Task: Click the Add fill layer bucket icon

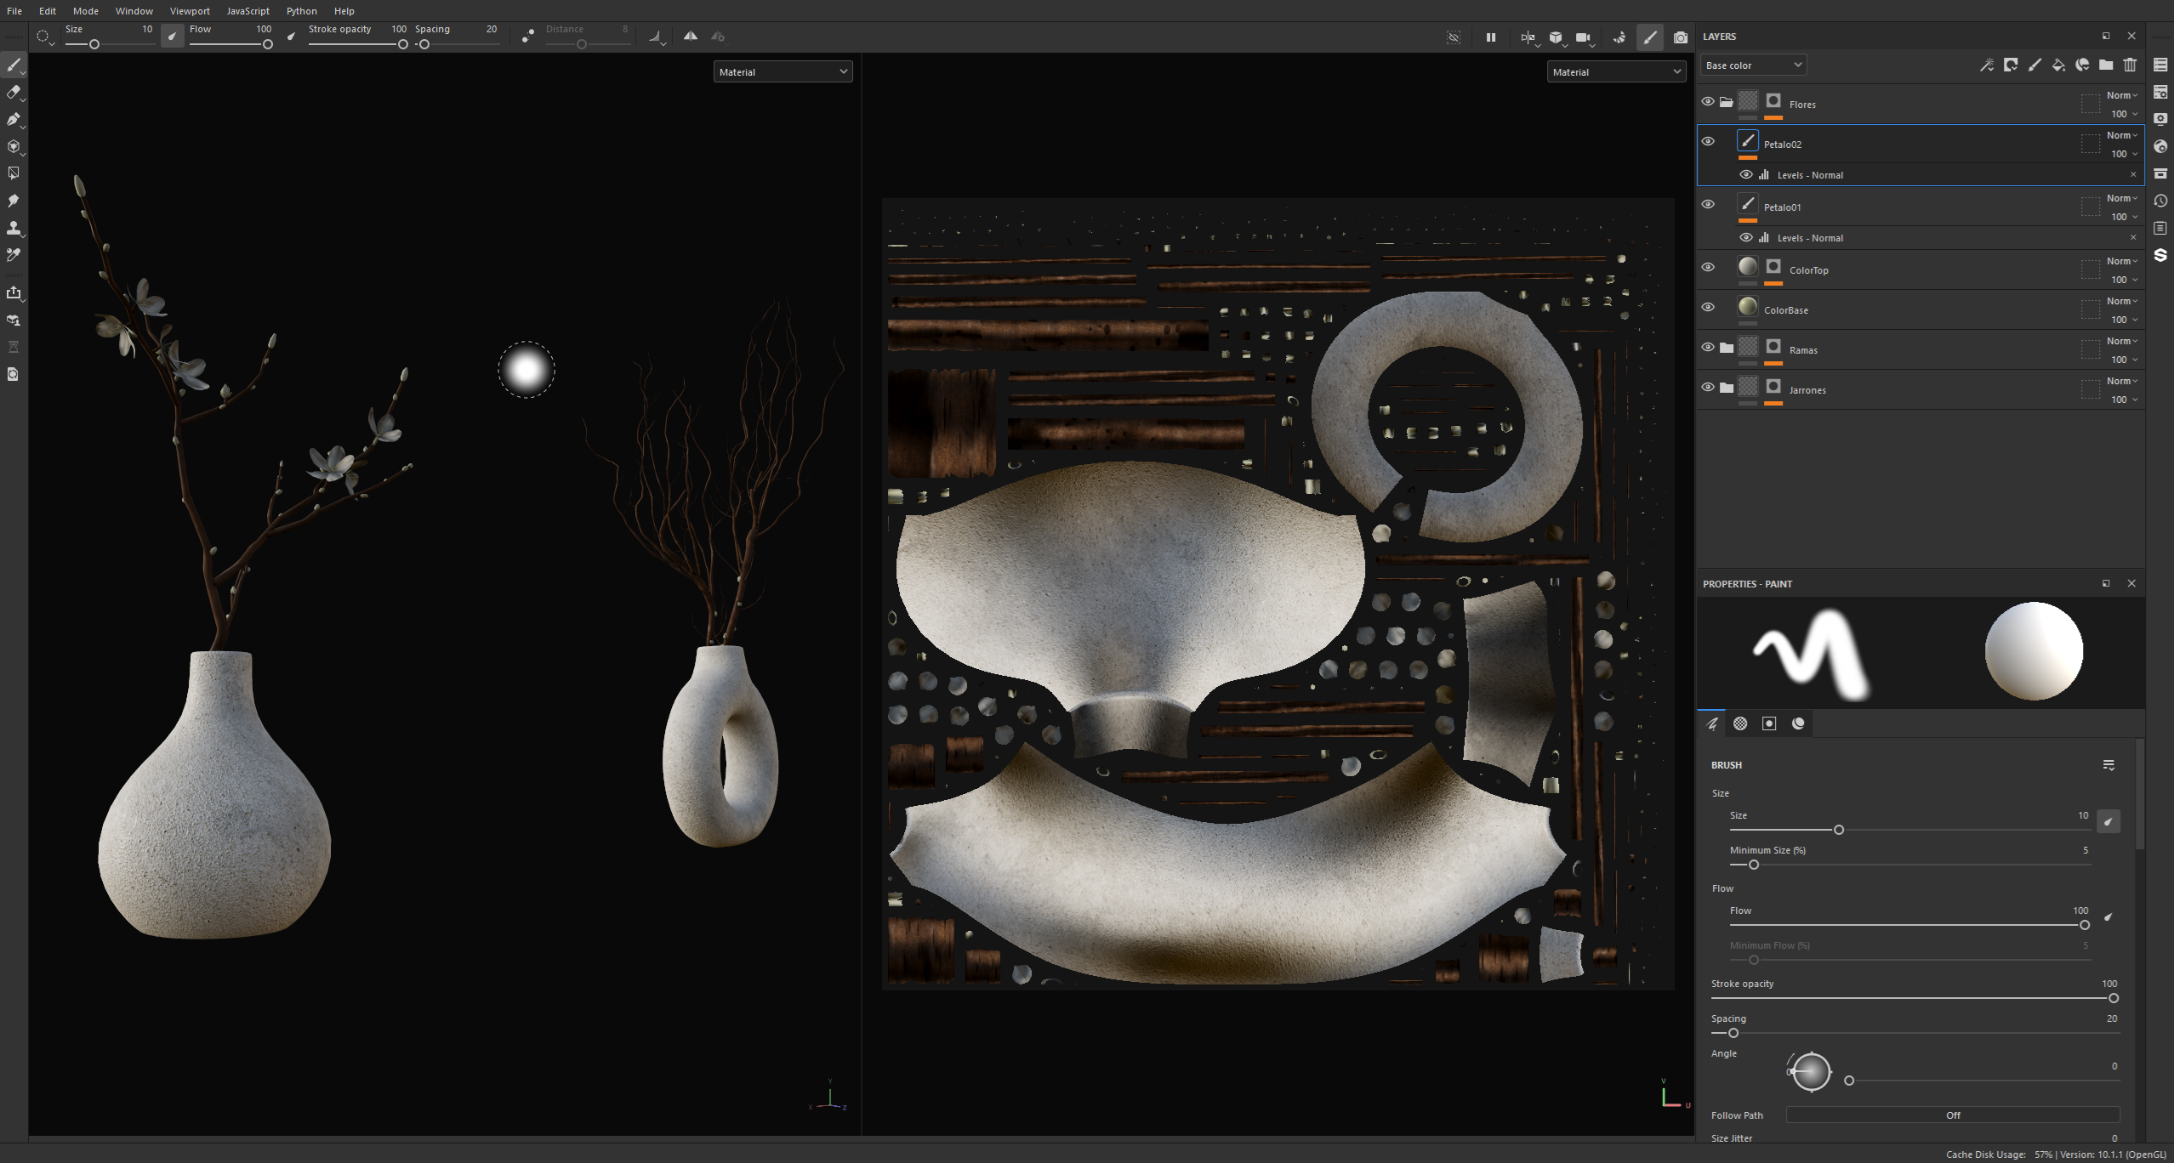Action: (2058, 65)
